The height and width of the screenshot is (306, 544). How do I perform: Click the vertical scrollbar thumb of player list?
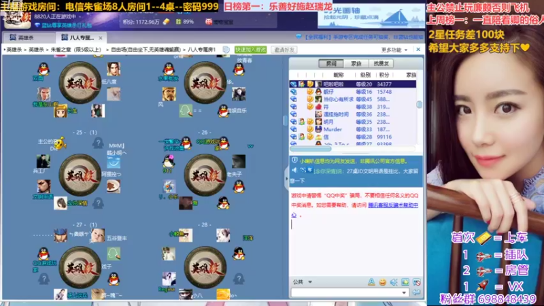point(419,104)
